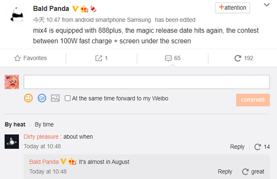277x179 pixels.
Task: Click inside the comment text box
Action: [x=147, y=82]
